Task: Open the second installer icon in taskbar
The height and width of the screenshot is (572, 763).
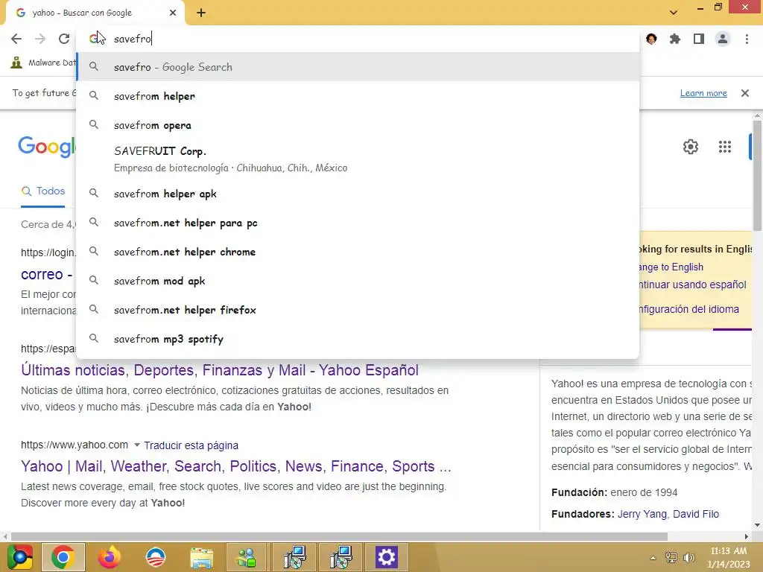Action: pyautogui.click(x=341, y=557)
